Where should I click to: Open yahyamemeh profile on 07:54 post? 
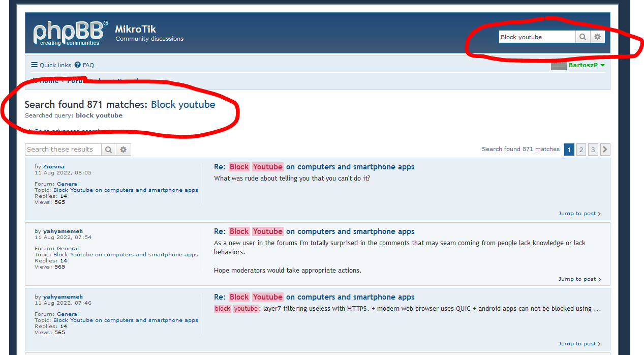(x=63, y=231)
